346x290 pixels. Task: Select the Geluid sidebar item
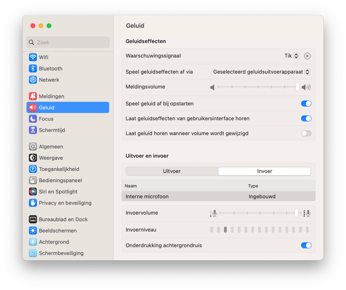click(68, 108)
